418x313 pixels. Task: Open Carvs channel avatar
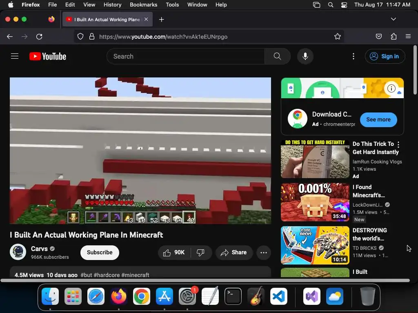click(x=18, y=252)
